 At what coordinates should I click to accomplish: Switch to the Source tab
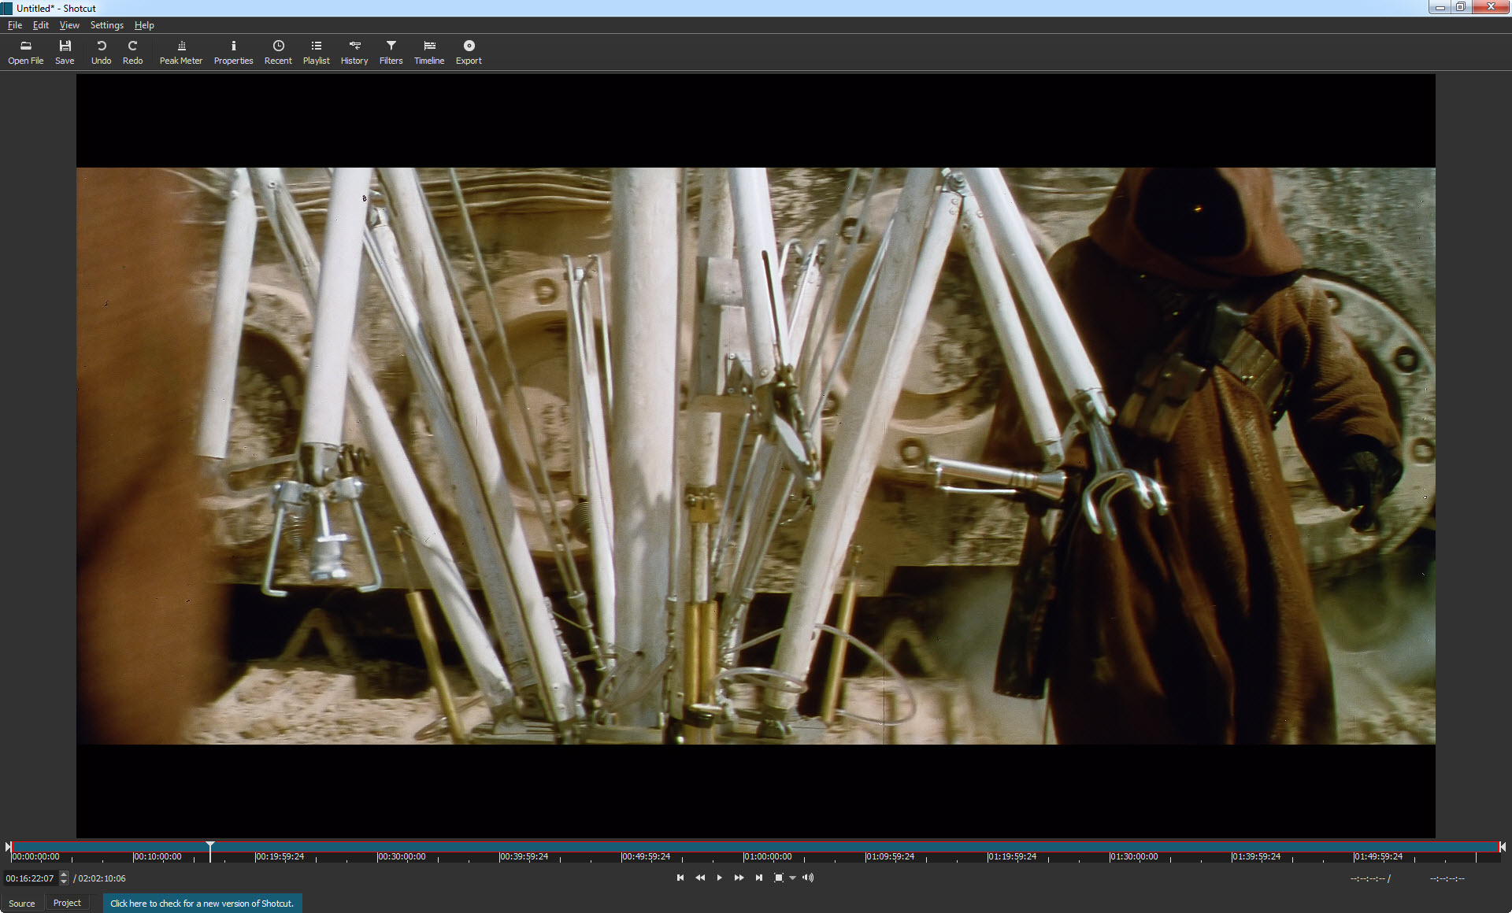22,904
